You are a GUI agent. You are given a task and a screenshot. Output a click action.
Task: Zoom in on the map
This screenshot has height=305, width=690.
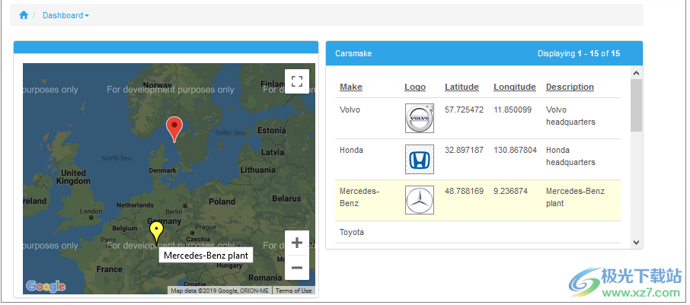[297, 243]
